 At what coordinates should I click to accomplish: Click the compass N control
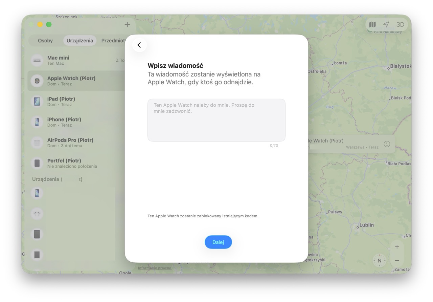point(379,260)
